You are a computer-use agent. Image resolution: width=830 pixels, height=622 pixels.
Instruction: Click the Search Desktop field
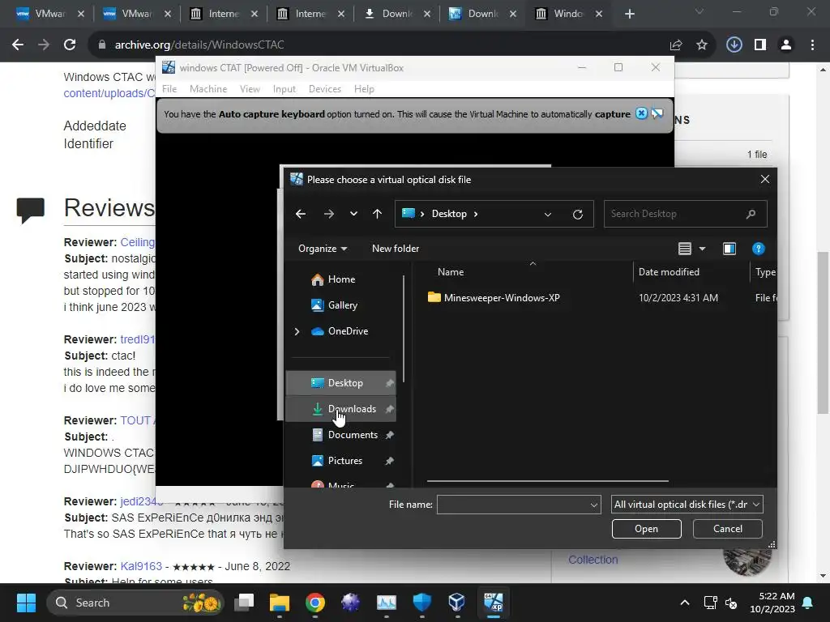685,214
